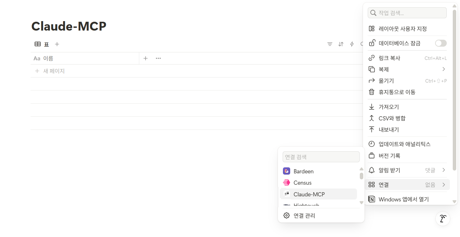Click the 이름 column header

coord(85,58)
